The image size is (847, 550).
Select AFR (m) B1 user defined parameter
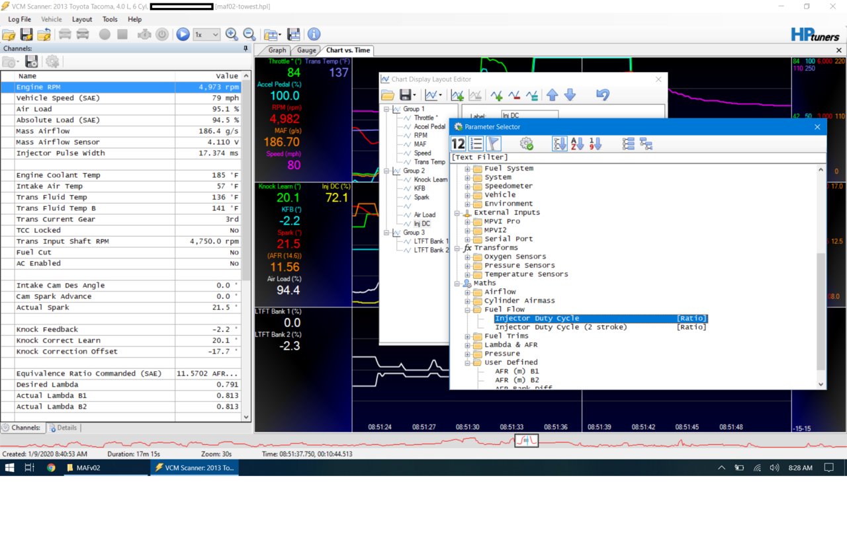click(x=517, y=372)
